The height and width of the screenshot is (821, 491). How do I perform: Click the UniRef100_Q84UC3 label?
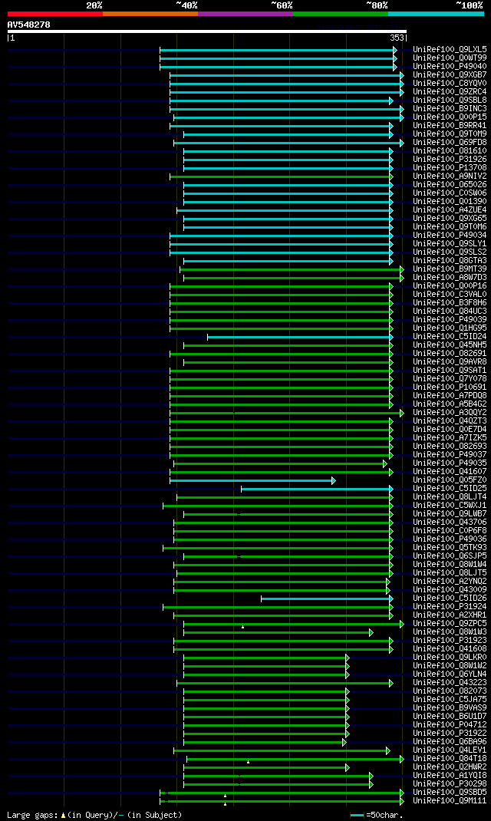pyautogui.click(x=450, y=311)
